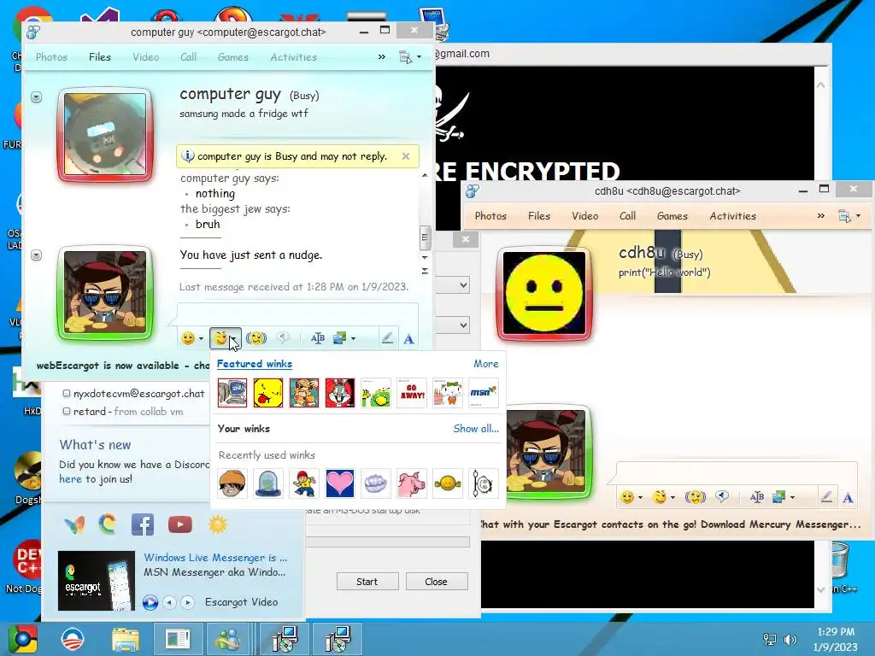Open font settings in cdh8u chat
The image size is (875, 656).
tap(848, 498)
